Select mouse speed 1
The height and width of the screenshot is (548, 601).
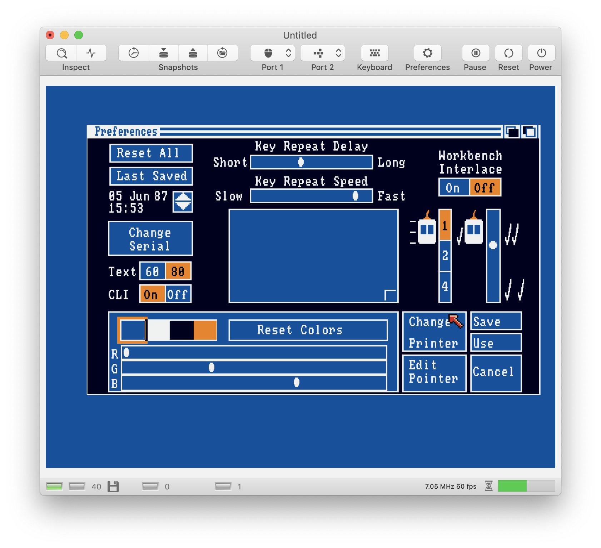click(445, 225)
